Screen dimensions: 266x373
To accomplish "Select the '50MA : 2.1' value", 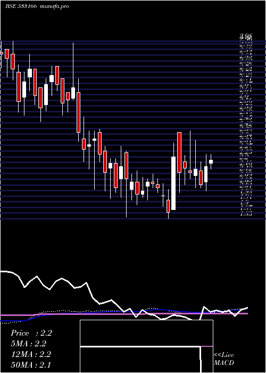I will pyautogui.click(x=31, y=364).
